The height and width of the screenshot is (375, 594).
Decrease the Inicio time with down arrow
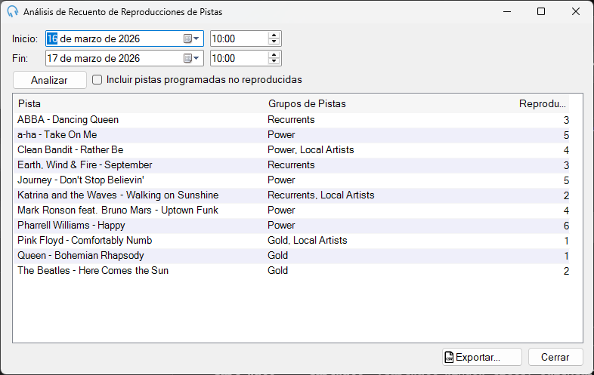(x=274, y=42)
